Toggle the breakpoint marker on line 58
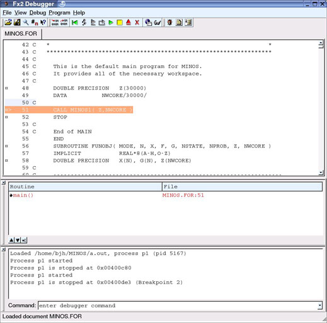The width and height of the screenshot is (327, 323). point(6,161)
